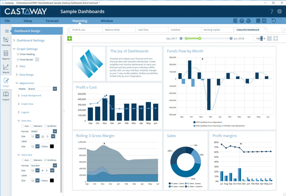Click the Value Axis Label input field
The height and width of the screenshot is (196, 286).
tap(43, 175)
